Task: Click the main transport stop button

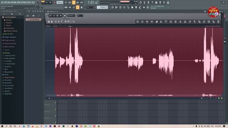Action: click(51, 2)
